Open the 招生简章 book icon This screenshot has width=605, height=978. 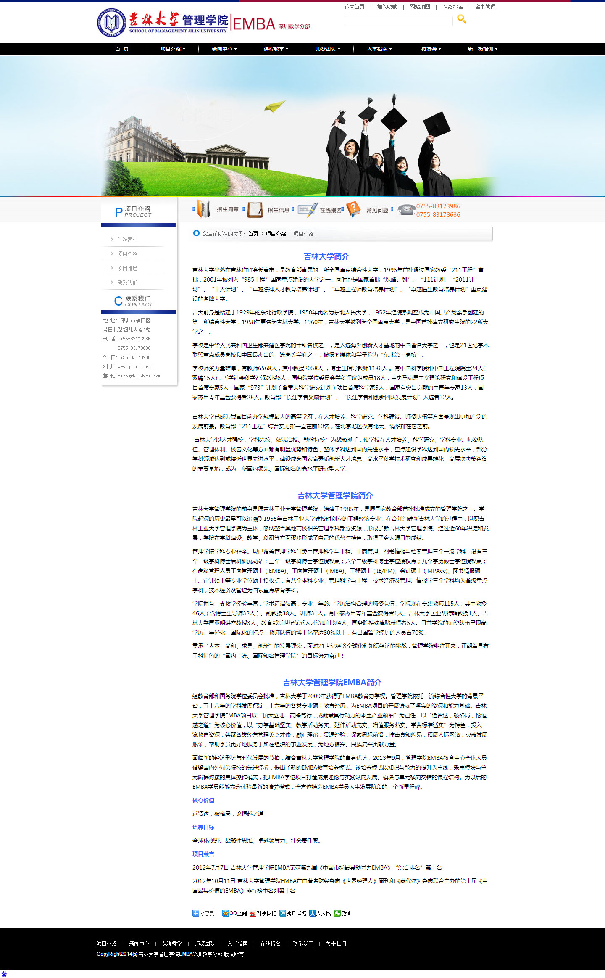point(204,209)
